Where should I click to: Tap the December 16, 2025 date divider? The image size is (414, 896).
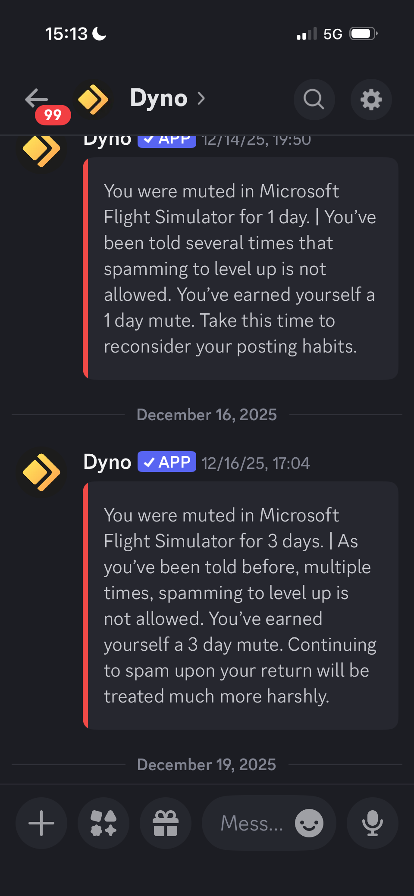pyautogui.click(x=207, y=415)
